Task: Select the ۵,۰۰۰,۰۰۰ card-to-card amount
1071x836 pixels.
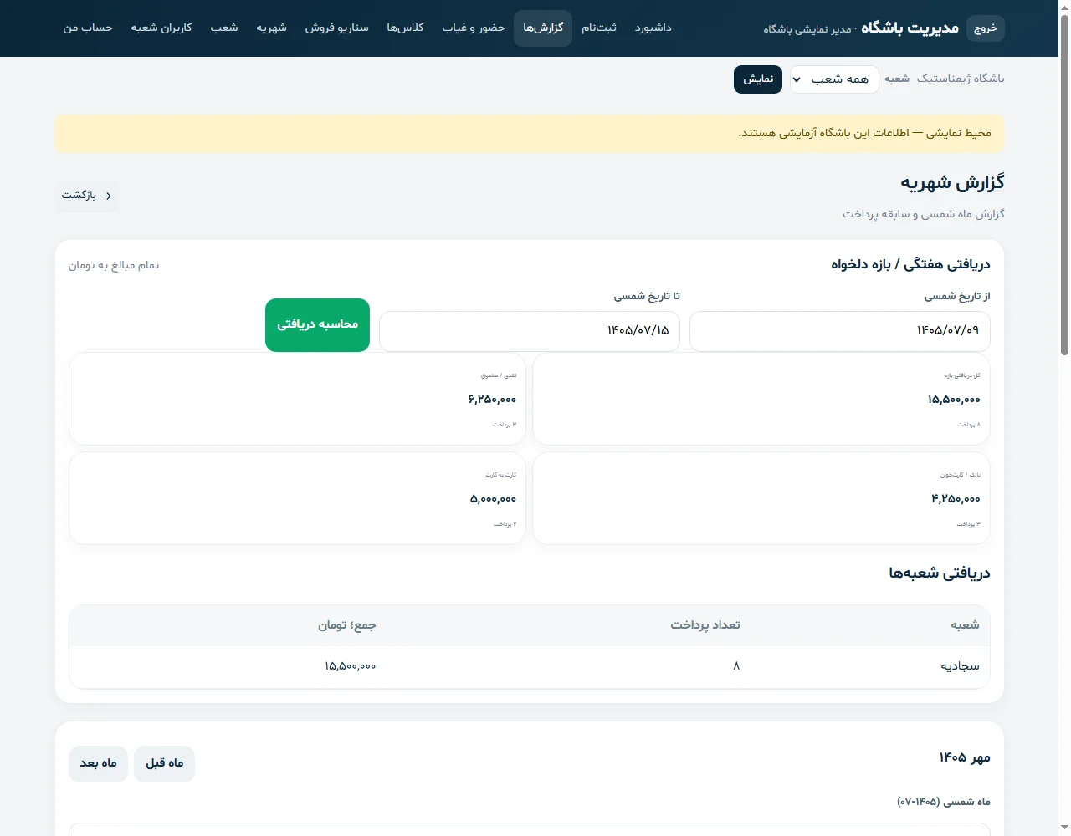Action: [x=297, y=498]
